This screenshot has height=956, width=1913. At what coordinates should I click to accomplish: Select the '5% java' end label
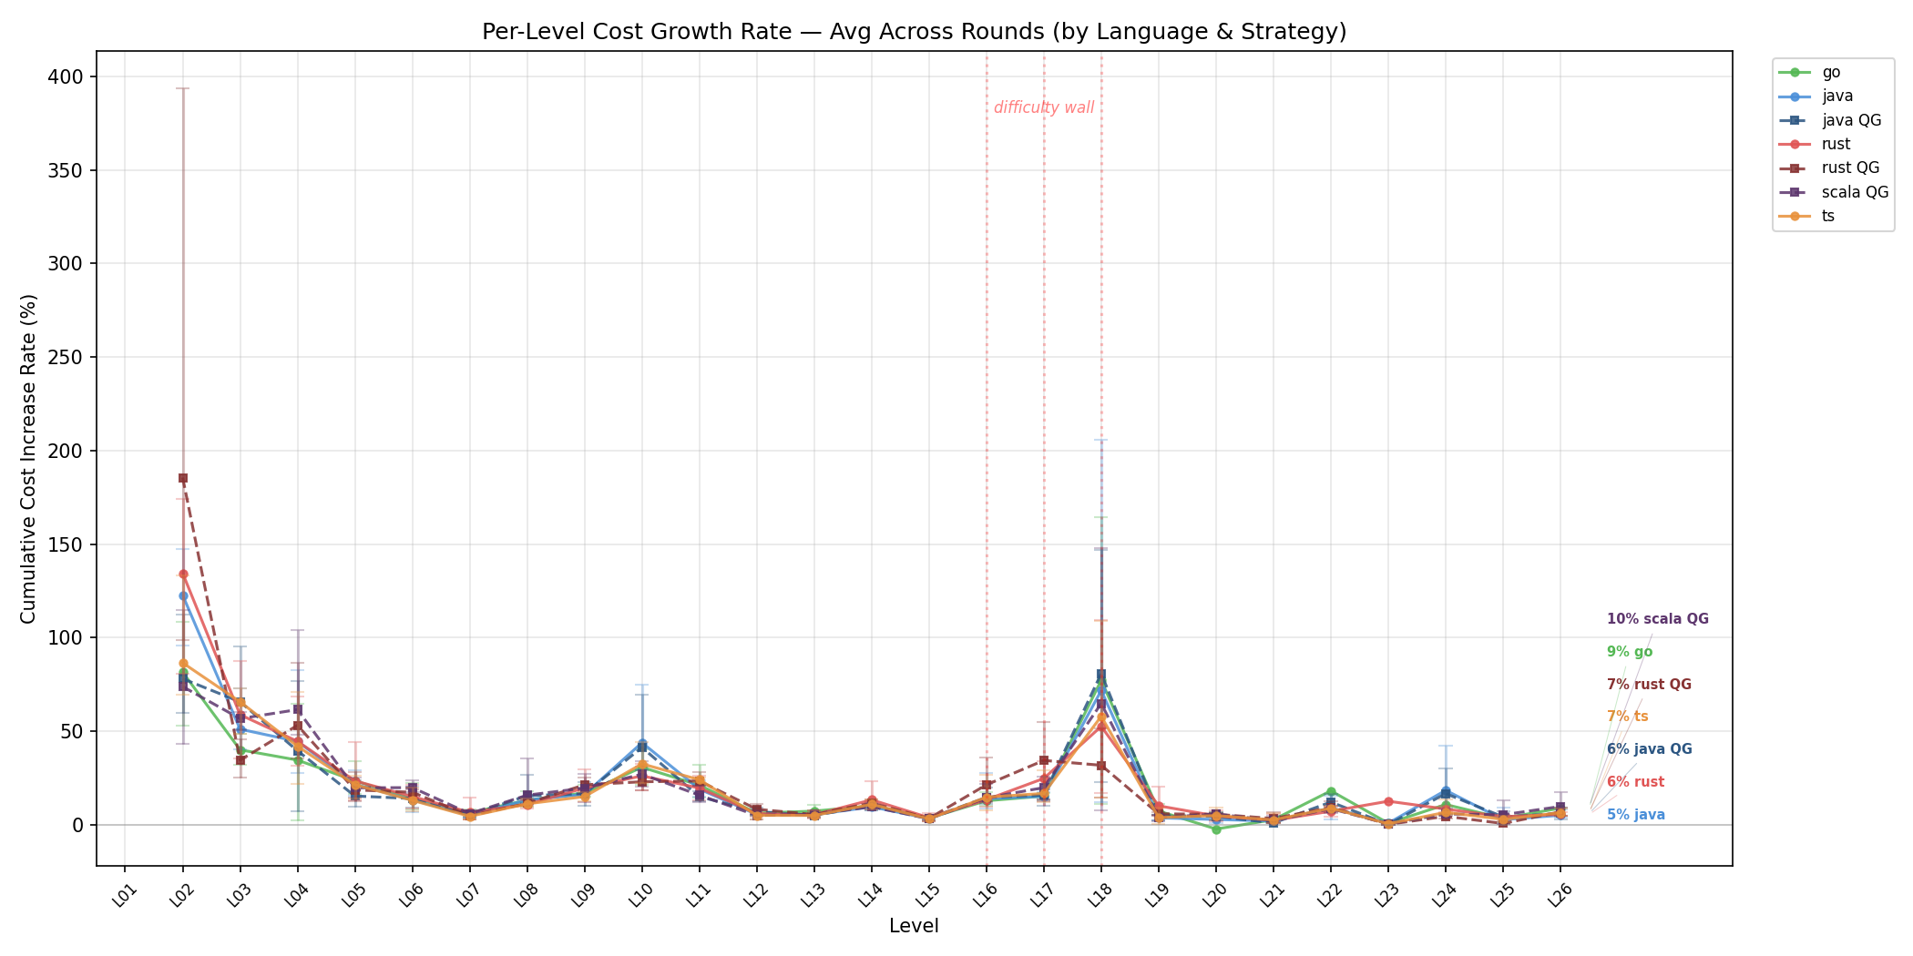pyautogui.click(x=1635, y=815)
